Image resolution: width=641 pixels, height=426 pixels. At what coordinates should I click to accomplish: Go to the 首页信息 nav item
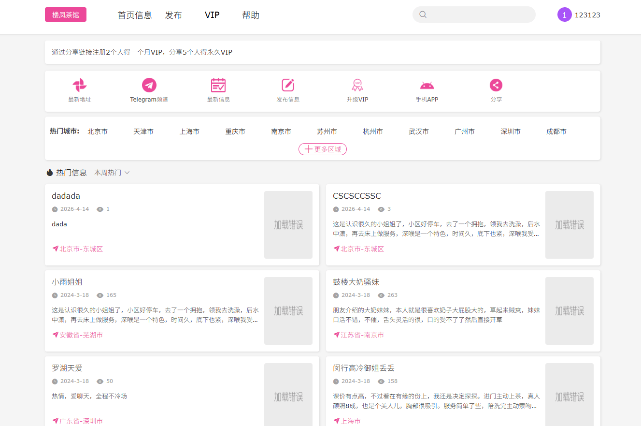point(135,15)
